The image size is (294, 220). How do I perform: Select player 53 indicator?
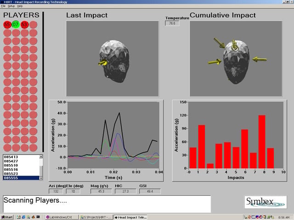coord(24,25)
